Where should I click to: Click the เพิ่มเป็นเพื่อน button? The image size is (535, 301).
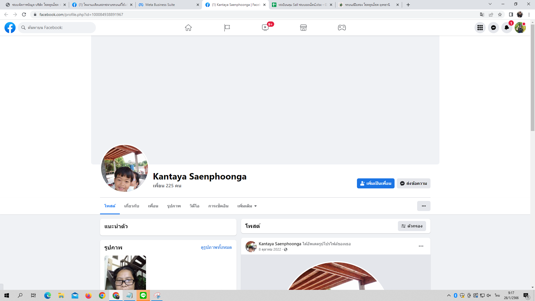(375, 183)
